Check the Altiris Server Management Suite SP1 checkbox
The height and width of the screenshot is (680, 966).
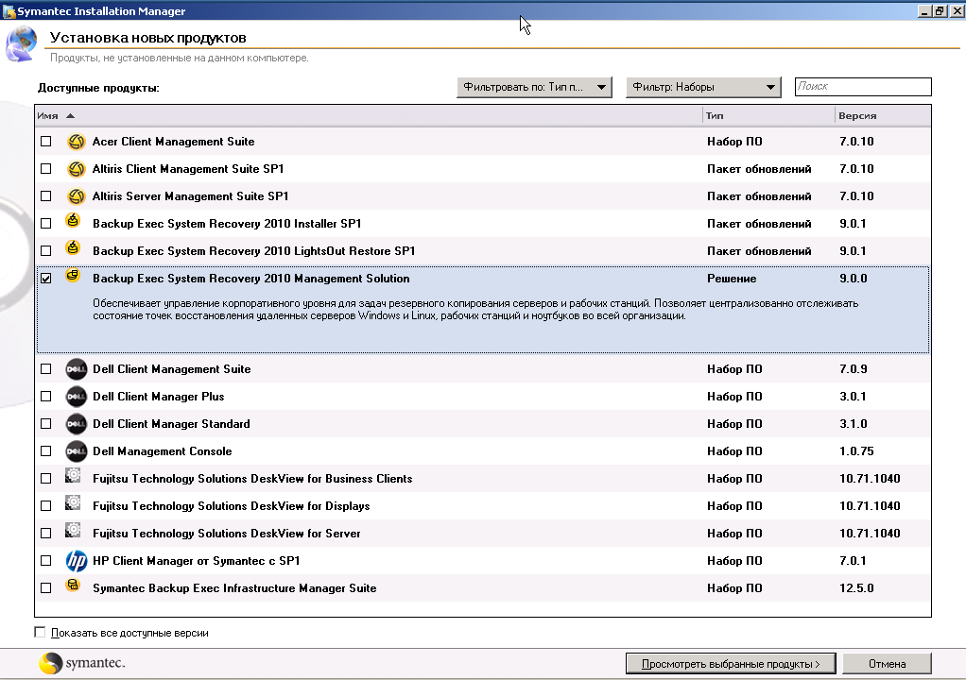click(46, 196)
